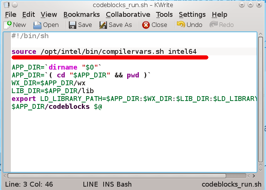Screen dimensions: 266x190
Task: Click the WX_DIR=$APP_DIR/wx line
Action: pyautogui.click(x=49, y=83)
